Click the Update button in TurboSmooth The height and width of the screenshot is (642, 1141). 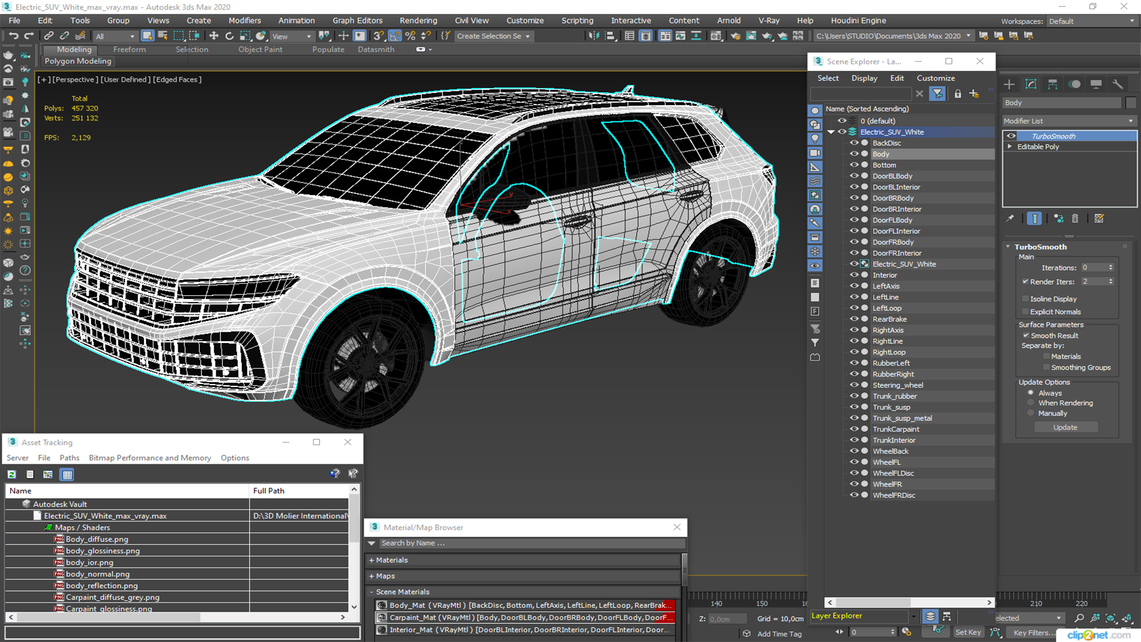(x=1066, y=427)
